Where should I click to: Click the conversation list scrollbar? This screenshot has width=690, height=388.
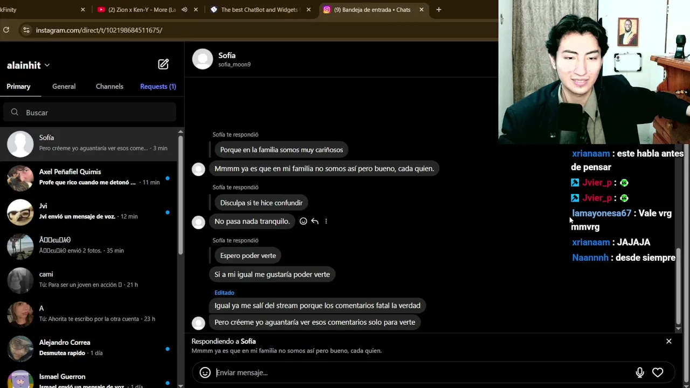[x=180, y=194]
